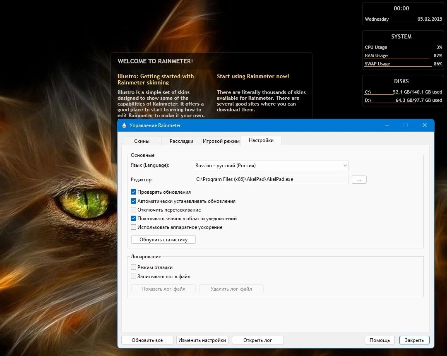Click the Редактор path input field
Screen dimensions: 447x356
tap(271, 179)
